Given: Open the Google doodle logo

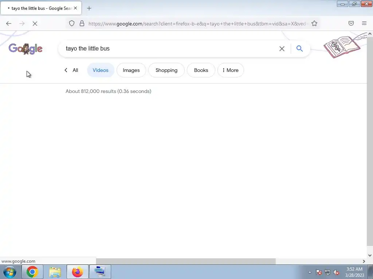Looking at the screenshot, I should (25, 49).
